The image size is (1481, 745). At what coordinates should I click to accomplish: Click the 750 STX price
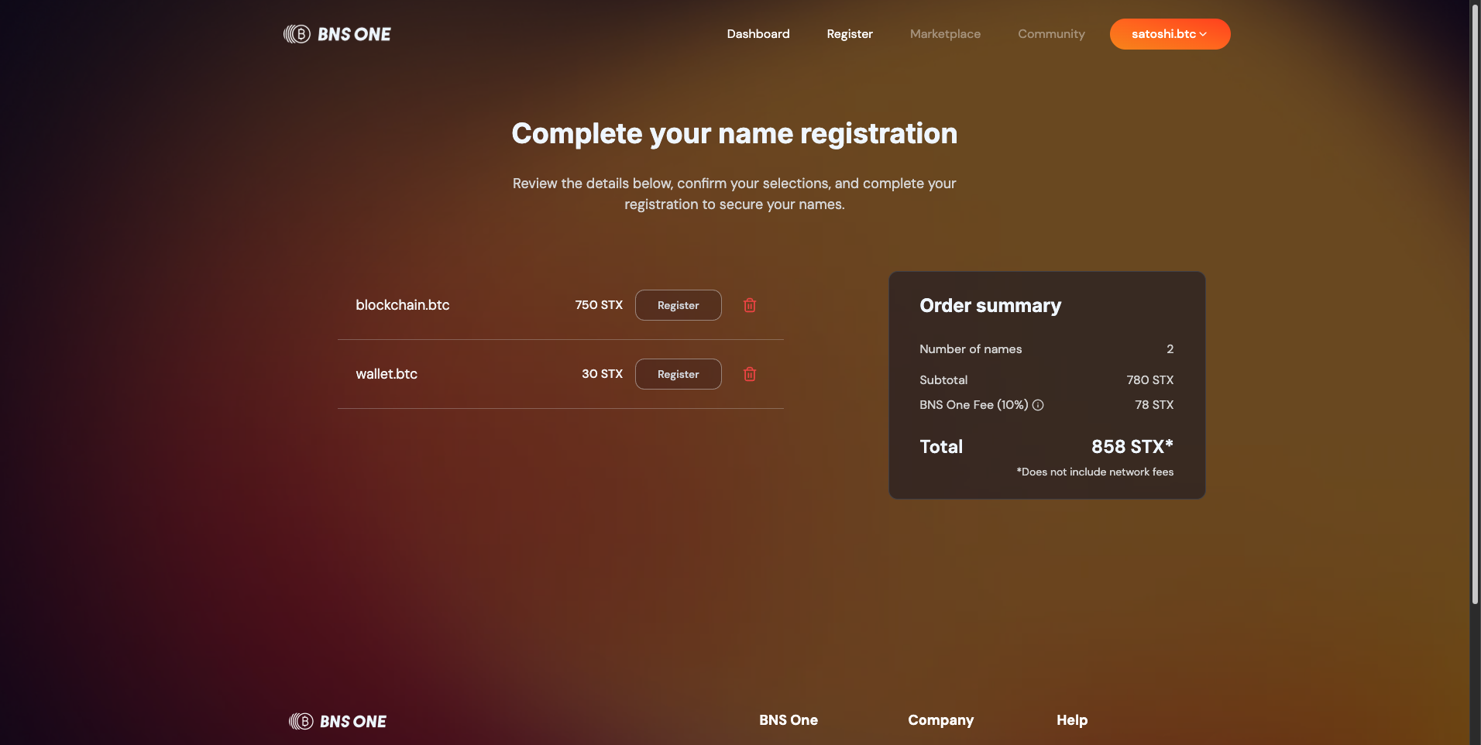click(x=599, y=305)
